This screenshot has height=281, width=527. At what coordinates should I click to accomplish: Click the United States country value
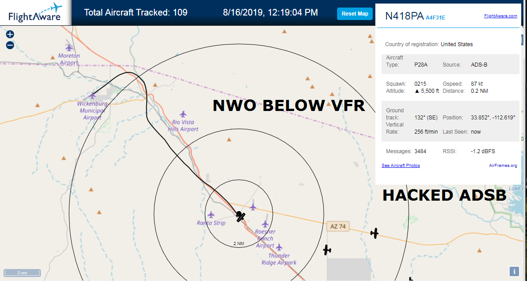tap(457, 44)
